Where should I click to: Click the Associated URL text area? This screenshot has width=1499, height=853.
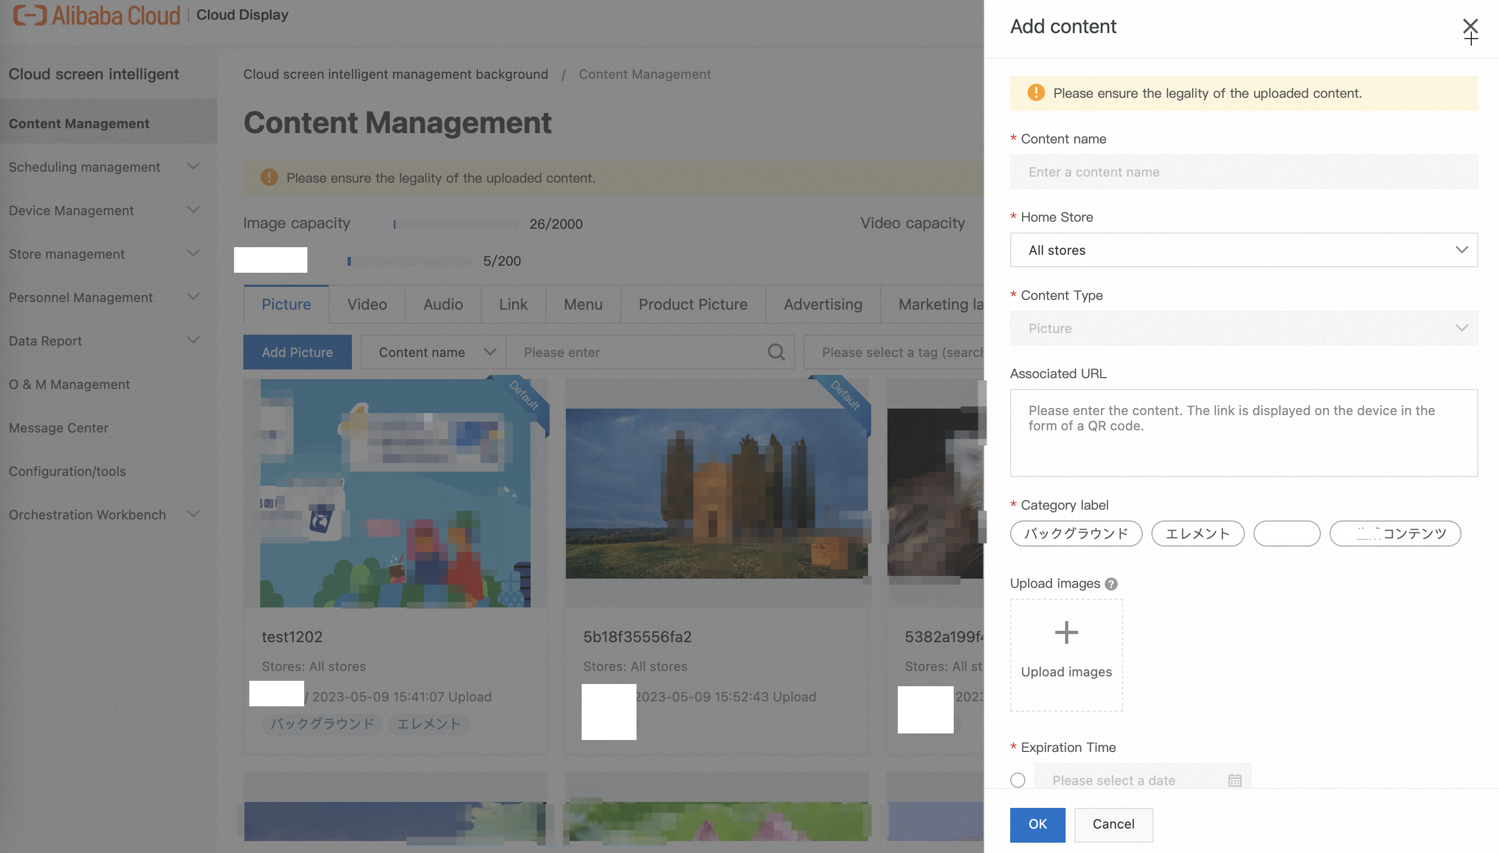pyautogui.click(x=1244, y=433)
